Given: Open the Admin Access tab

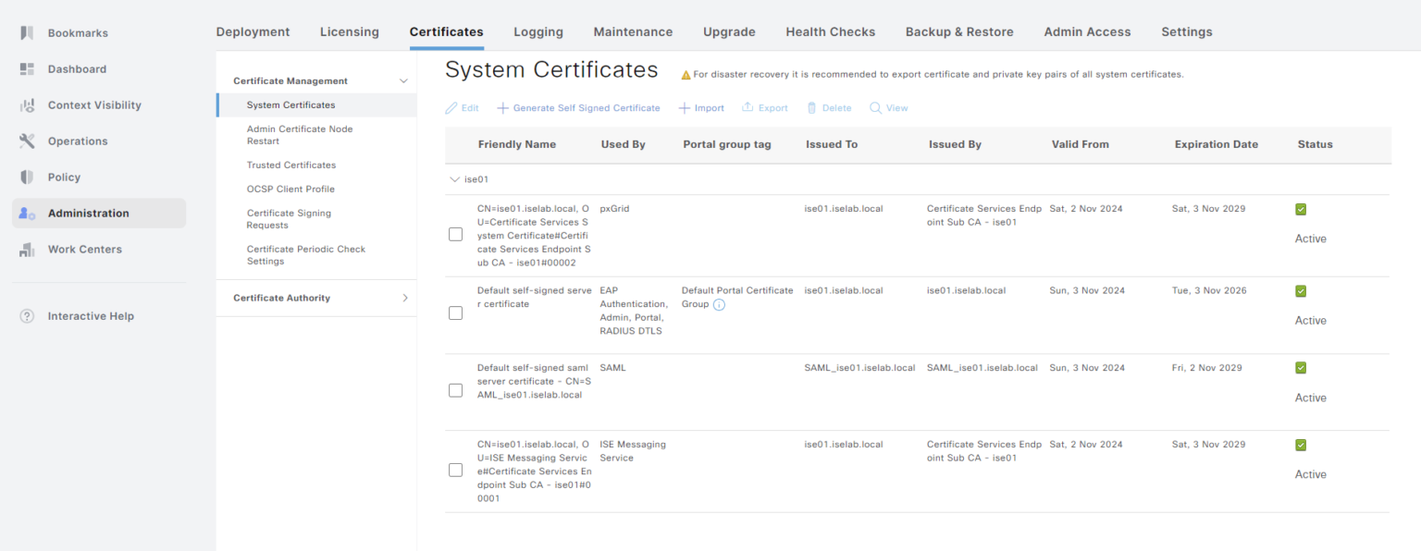Looking at the screenshot, I should [x=1087, y=31].
